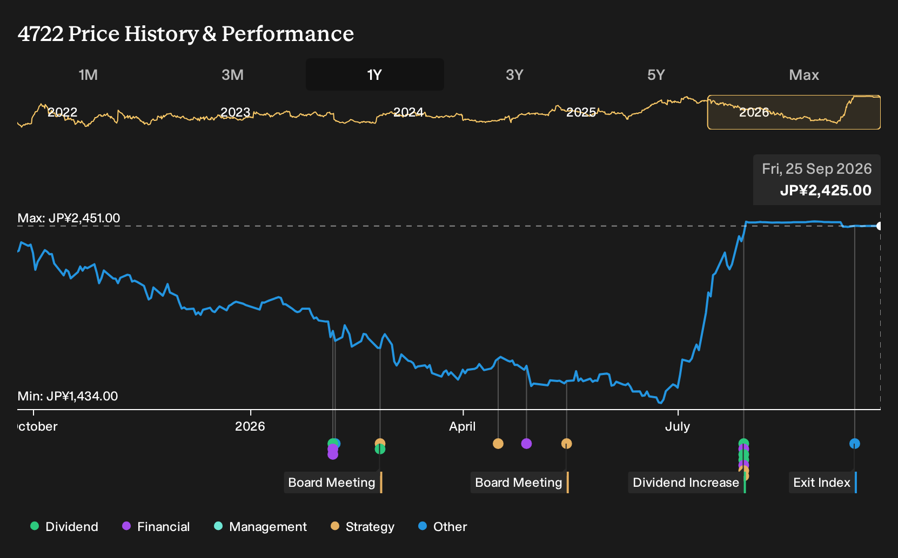
Task: Open the Exit Index event label
Action: pyautogui.click(x=822, y=482)
